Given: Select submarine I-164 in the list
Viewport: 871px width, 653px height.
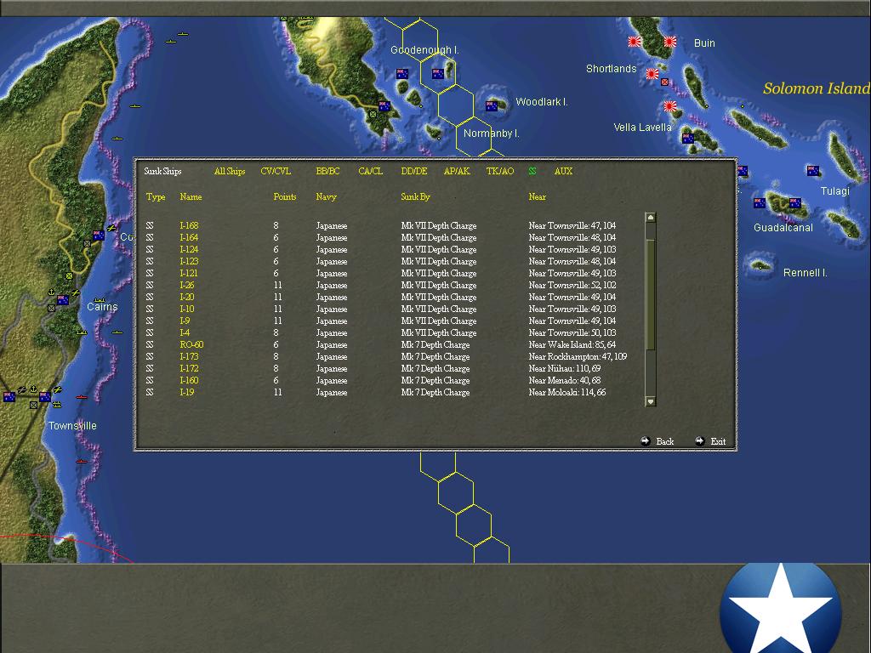Looking at the screenshot, I should tap(189, 237).
